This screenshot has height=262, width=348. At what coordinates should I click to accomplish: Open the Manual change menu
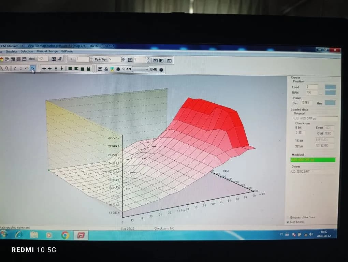pyautogui.click(x=47, y=52)
